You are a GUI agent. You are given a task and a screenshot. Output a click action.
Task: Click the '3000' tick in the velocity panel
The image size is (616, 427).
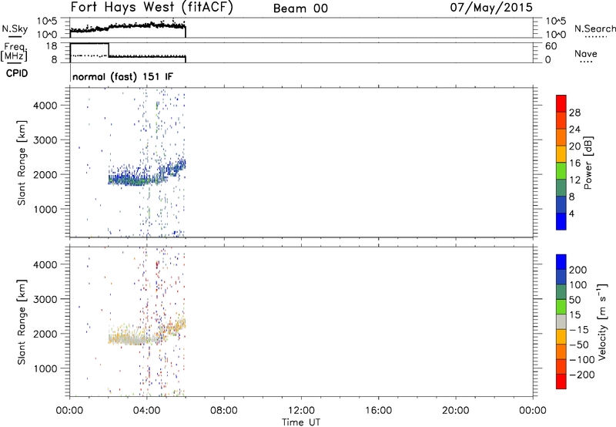[45, 299]
